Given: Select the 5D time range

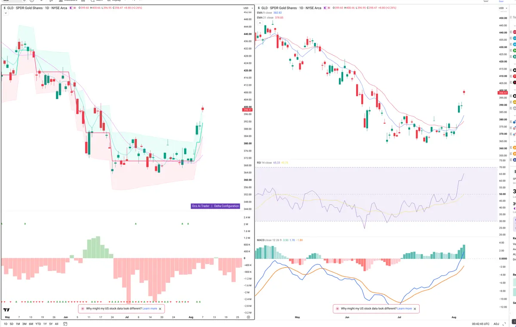Looking at the screenshot, I should pos(12,324).
